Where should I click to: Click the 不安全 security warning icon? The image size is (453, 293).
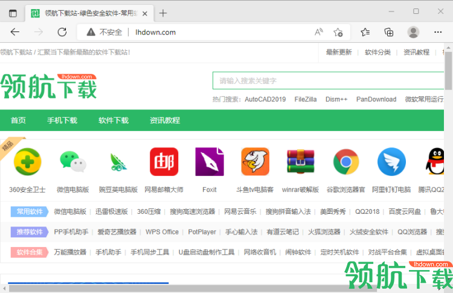[x=91, y=32]
